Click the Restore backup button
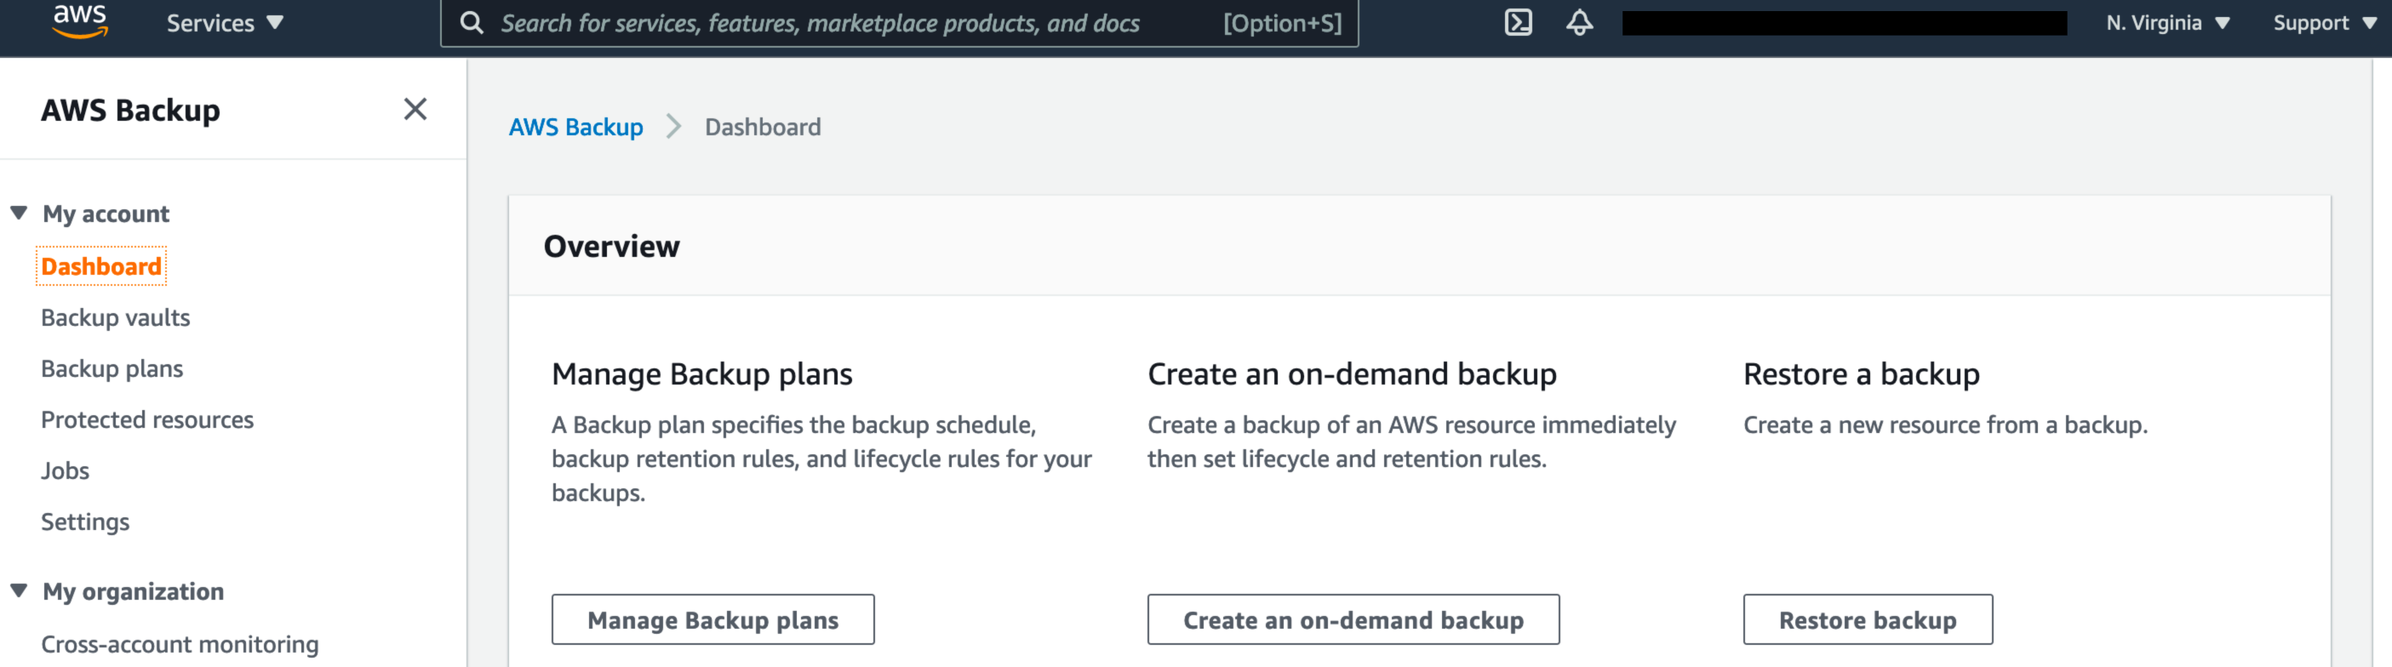 pos(1867,619)
